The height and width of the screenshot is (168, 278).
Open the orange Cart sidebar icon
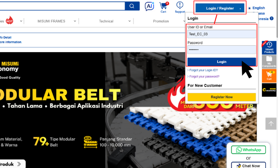269,76
